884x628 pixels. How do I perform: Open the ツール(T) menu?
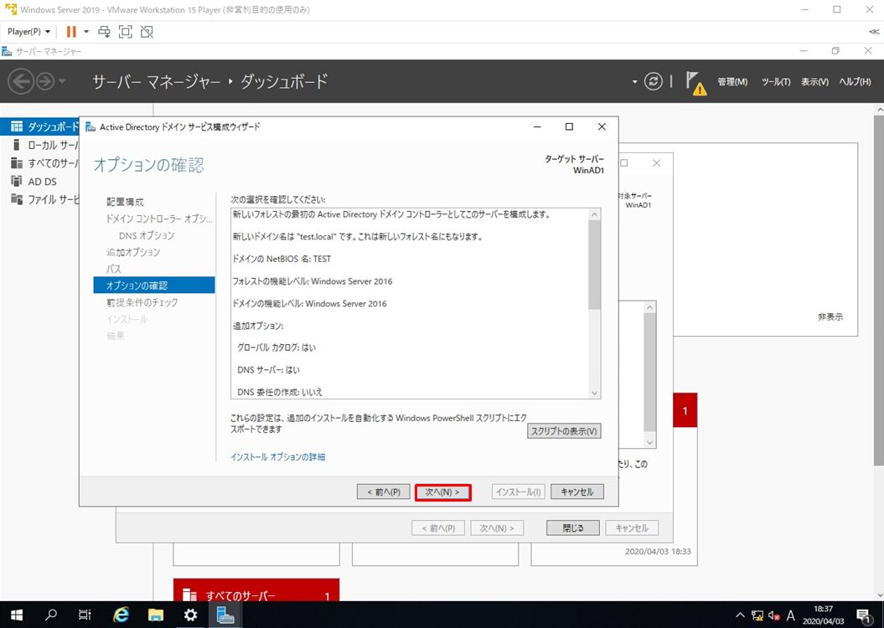coord(776,82)
